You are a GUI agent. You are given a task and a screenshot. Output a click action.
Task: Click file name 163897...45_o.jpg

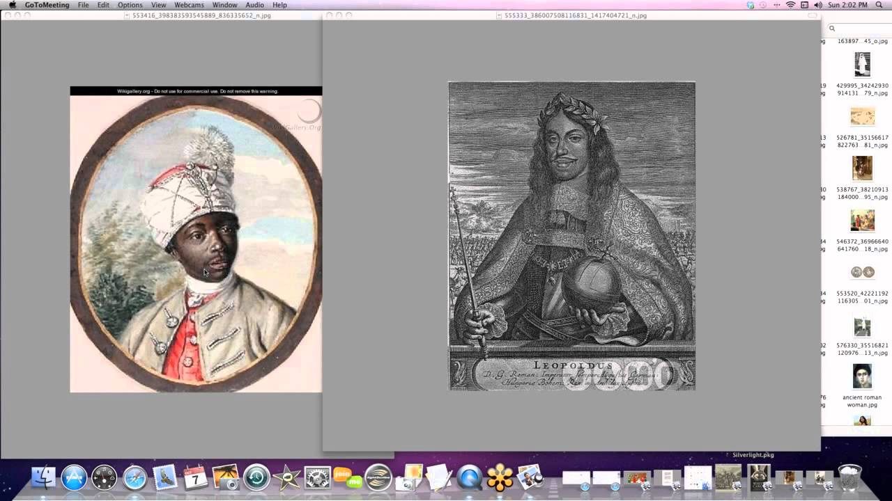pyautogui.click(x=863, y=41)
